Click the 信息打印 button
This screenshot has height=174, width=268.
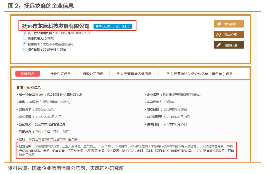229,45
